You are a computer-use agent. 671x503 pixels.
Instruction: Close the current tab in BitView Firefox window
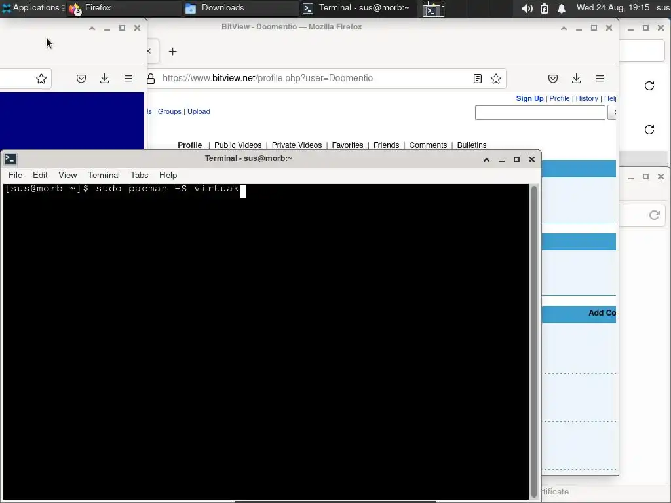[149, 51]
